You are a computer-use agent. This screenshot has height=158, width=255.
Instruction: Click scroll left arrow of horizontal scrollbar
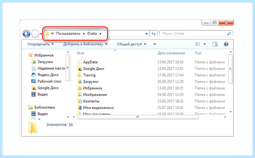[74, 117]
